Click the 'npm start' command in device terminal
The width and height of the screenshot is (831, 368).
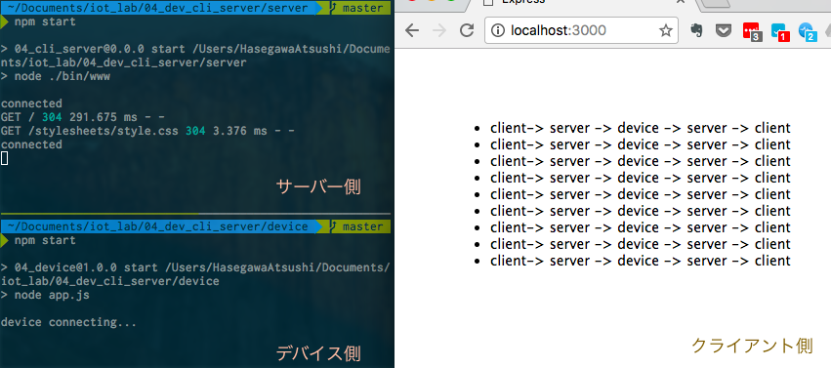point(45,240)
